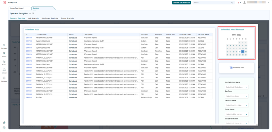Viewport: 272px width, 132px height.
Task: Click Discover the Modern UI button
Action: [182, 3]
